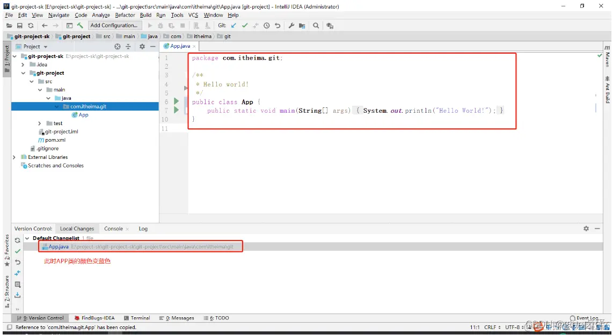
Task: Locate file with Project panel crosshair icon
Action: pyautogui.click(x=117, y=47)
